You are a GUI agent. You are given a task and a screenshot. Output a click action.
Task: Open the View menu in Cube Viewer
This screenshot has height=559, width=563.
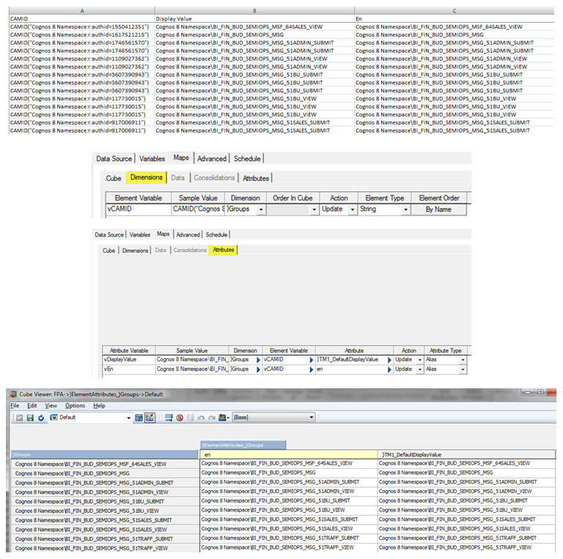pyautogui.click(x=51, y=405)
